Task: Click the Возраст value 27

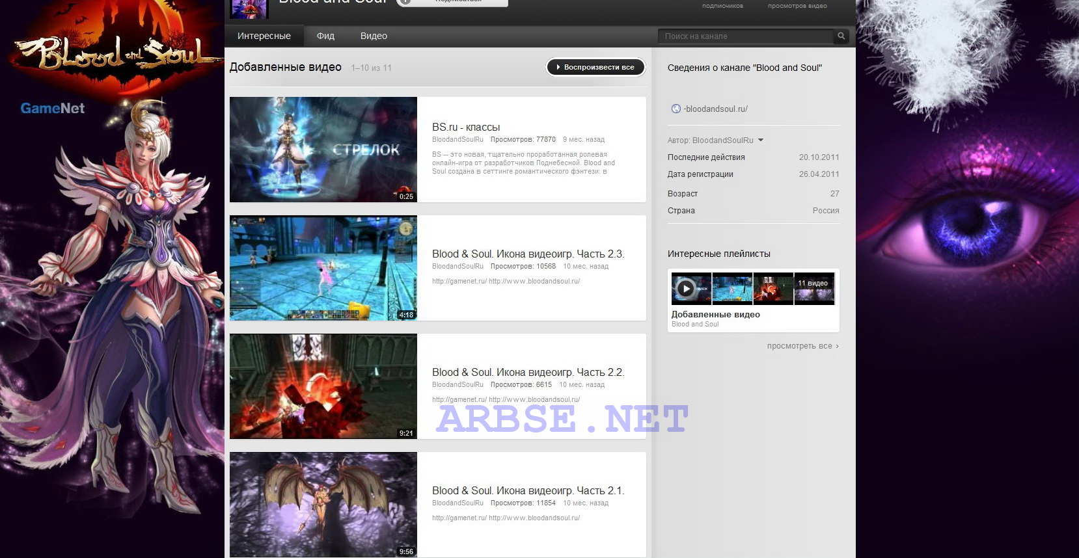Action: 835,194
